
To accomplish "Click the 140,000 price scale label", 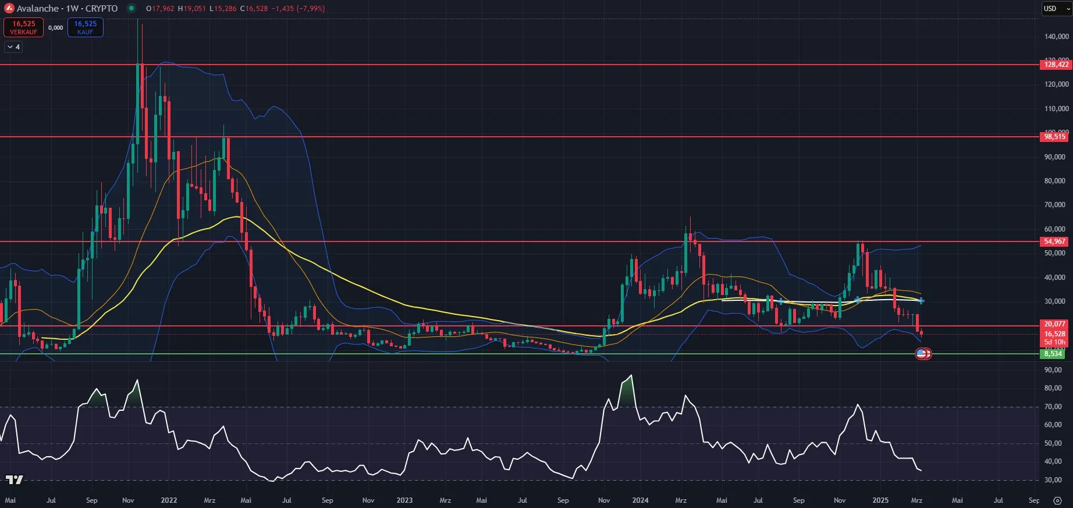I will point(1057,36).
